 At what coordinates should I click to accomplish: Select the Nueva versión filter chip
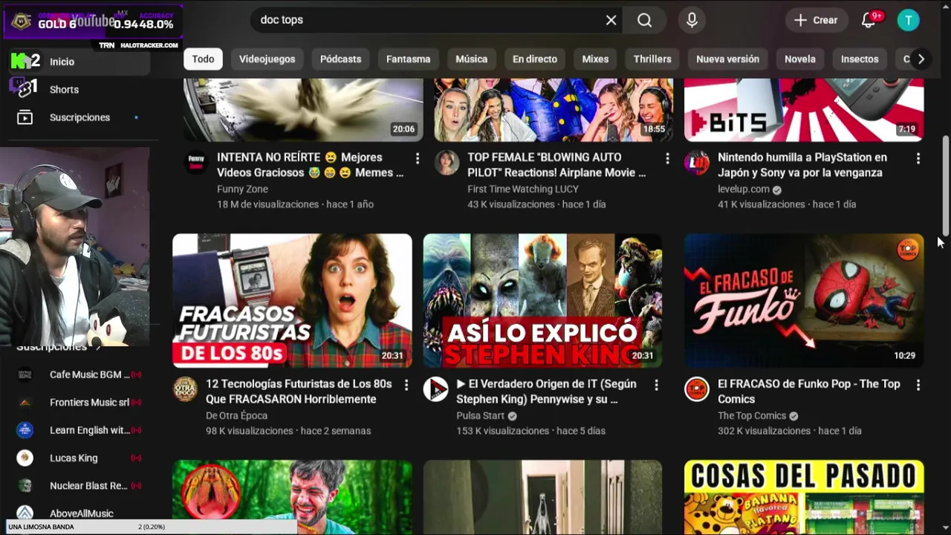point(727,59)
